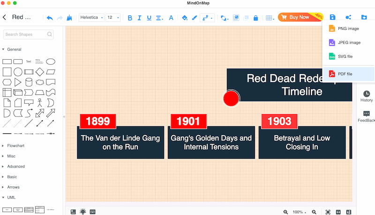
Task: Focus the Search Shapes field
Action: (28, 34)
